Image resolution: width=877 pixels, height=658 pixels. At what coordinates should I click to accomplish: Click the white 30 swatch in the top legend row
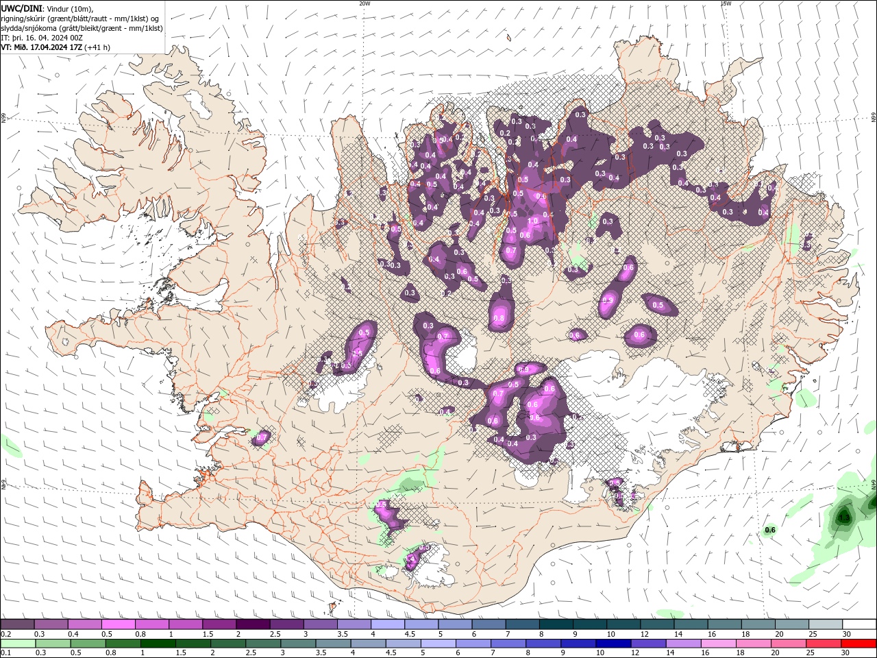coord(859,624)
